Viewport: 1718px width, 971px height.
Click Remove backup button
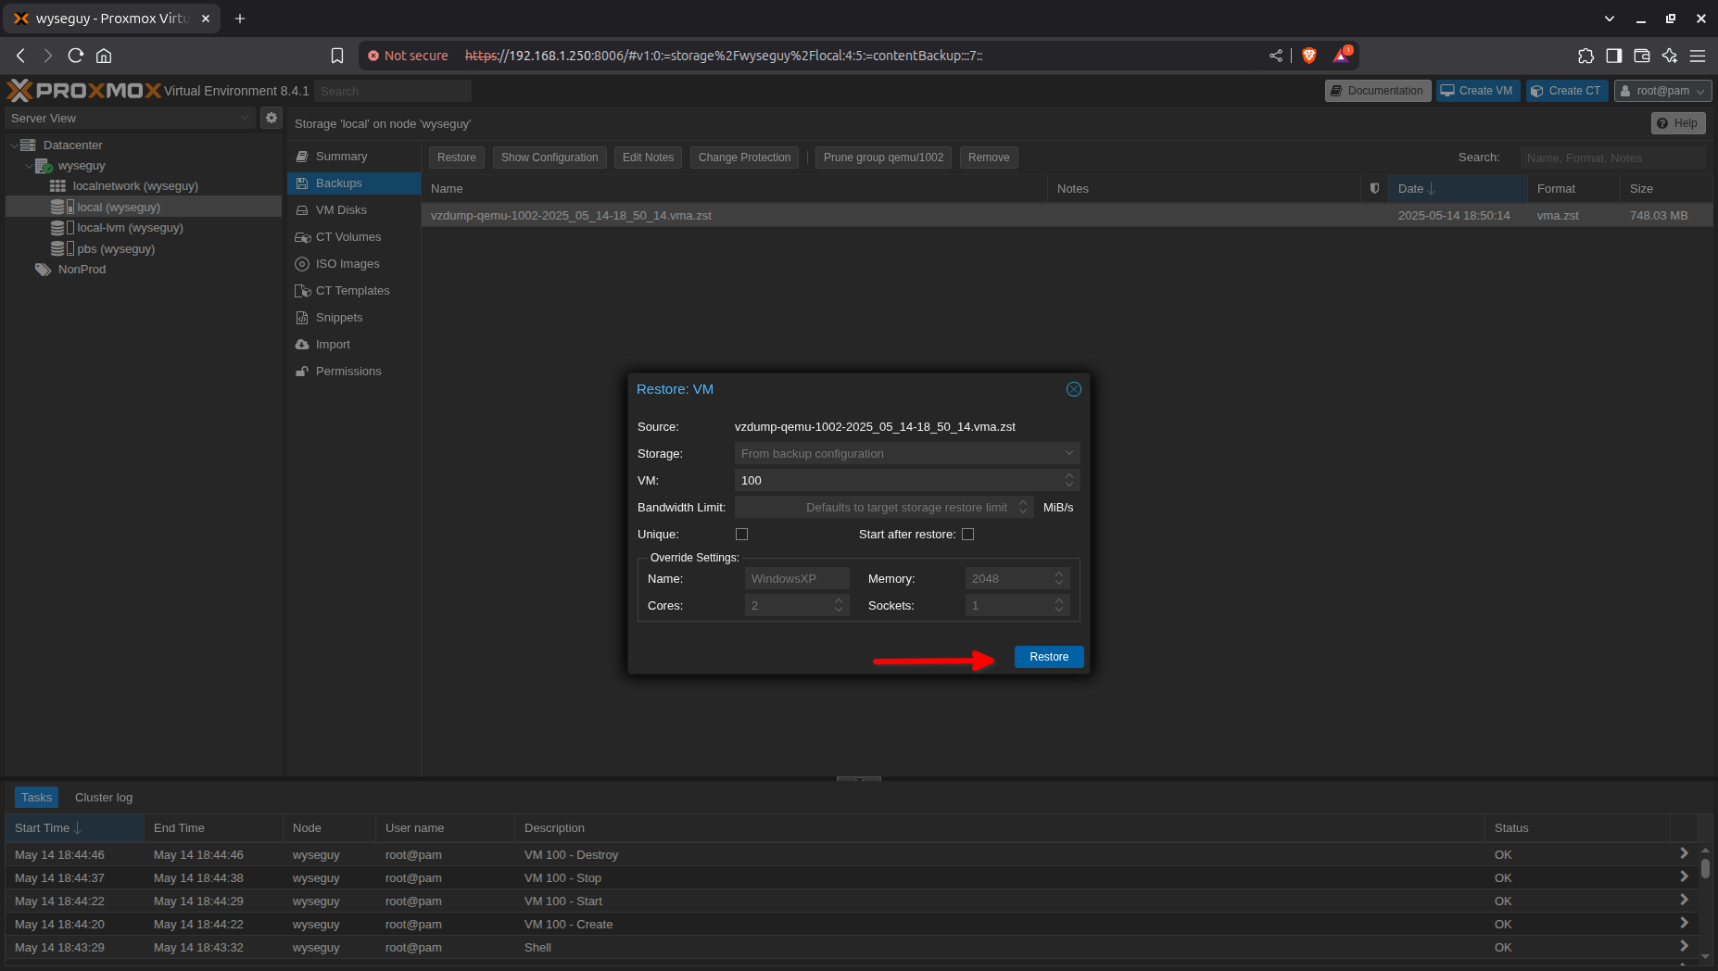[989, 158]
